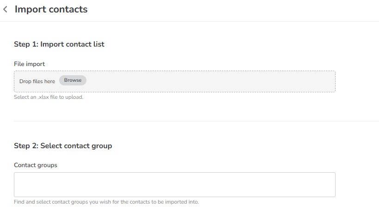
Task: Select the "Step 1: Import contact list" heading
Action: coord(59,44)
